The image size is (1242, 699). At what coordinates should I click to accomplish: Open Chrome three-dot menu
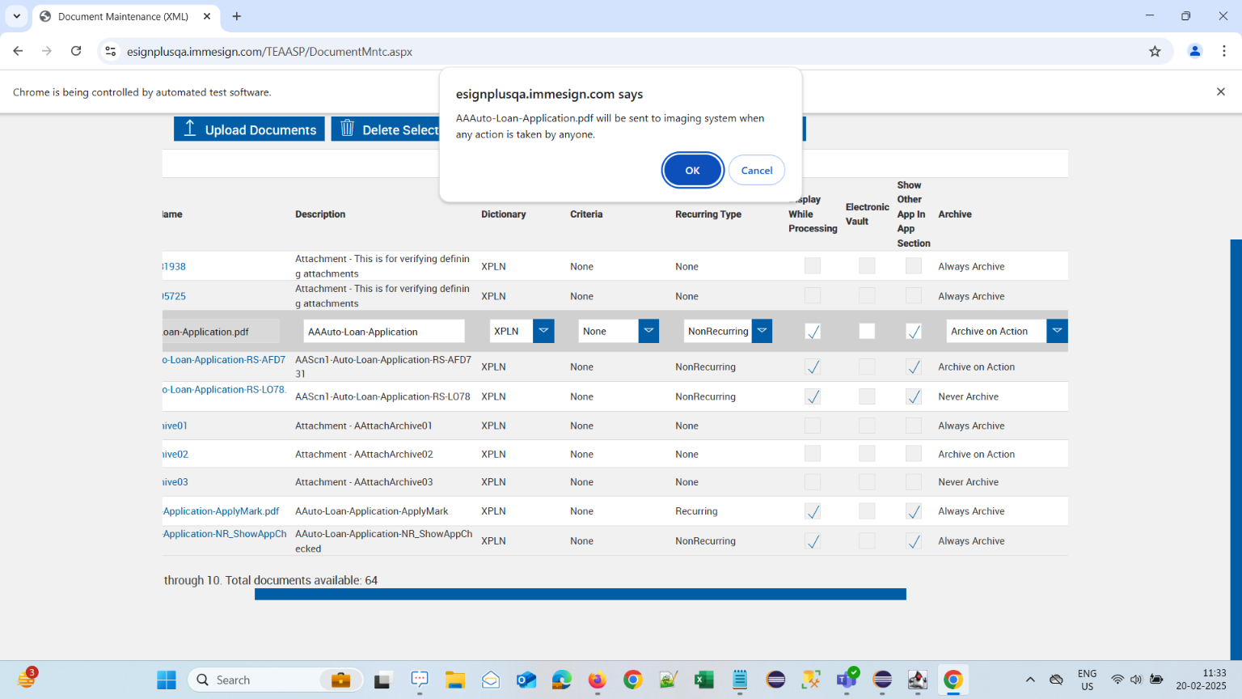click(x=1224, y=52)
